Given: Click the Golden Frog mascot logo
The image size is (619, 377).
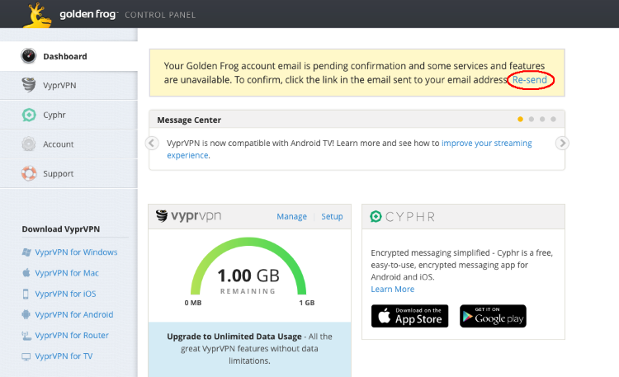Looking at the screenshot, I should point(38,15).
